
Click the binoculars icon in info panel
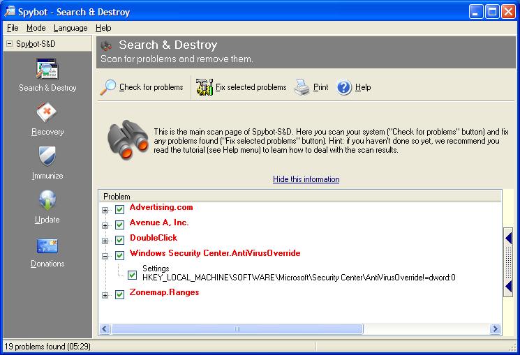click(128, 139)
